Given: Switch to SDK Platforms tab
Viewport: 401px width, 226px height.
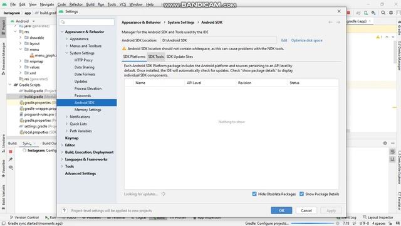Looking at the screenshot, I should click(134, 56).
